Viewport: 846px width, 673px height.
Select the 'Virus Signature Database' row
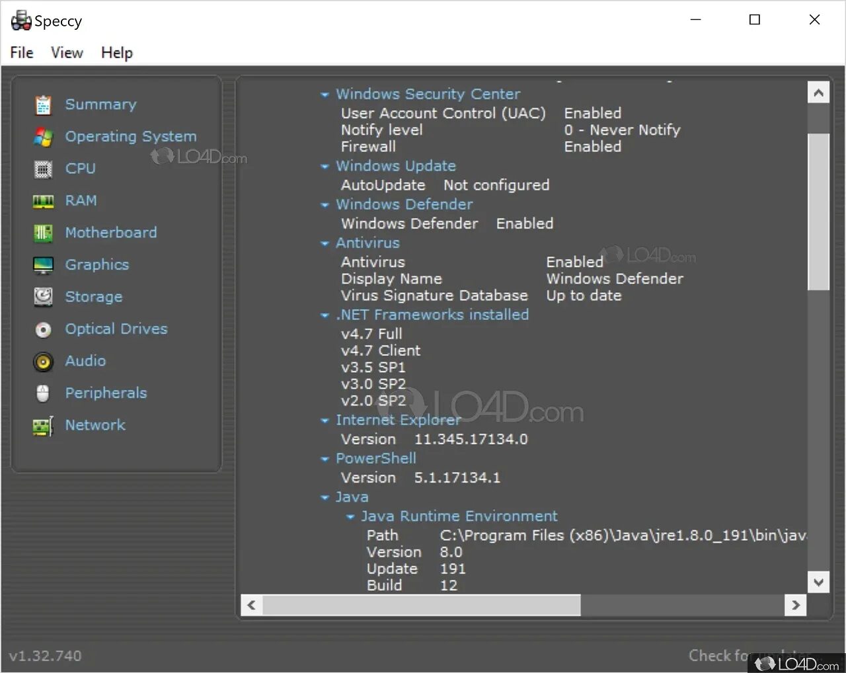pyautogui.click(x=481, y=296)
